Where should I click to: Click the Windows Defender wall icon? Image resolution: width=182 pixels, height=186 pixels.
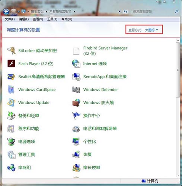click(76, 90)
